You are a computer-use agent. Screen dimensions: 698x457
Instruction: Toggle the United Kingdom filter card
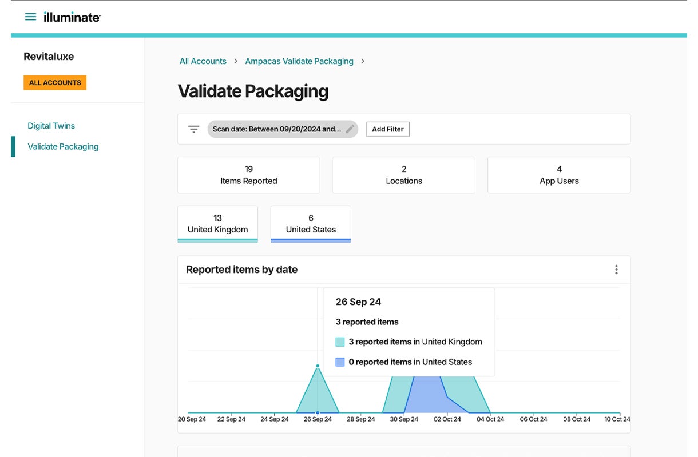point(217,224)
